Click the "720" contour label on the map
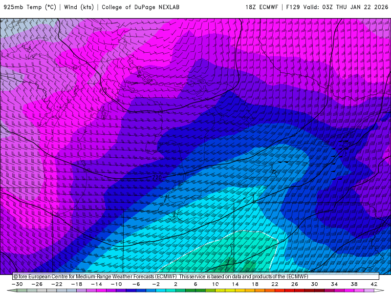Viewport: 391px width, 293px height. 157,177
